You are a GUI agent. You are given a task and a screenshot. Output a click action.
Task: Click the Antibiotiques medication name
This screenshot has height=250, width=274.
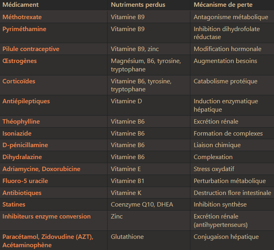pyautogui.click(x=22, y=193)
